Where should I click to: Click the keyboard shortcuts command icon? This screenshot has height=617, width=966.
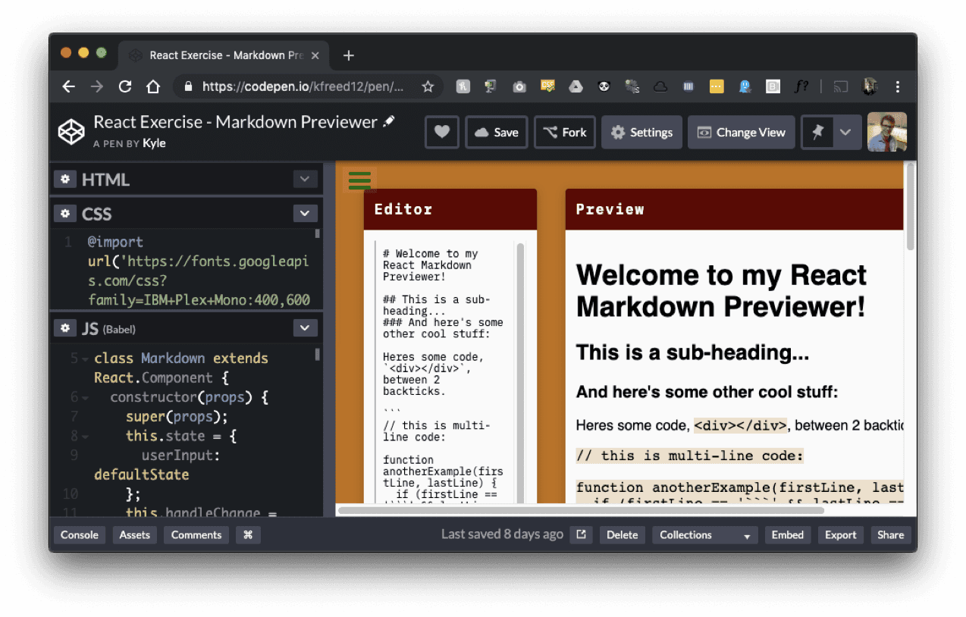[x=248, y=534]
